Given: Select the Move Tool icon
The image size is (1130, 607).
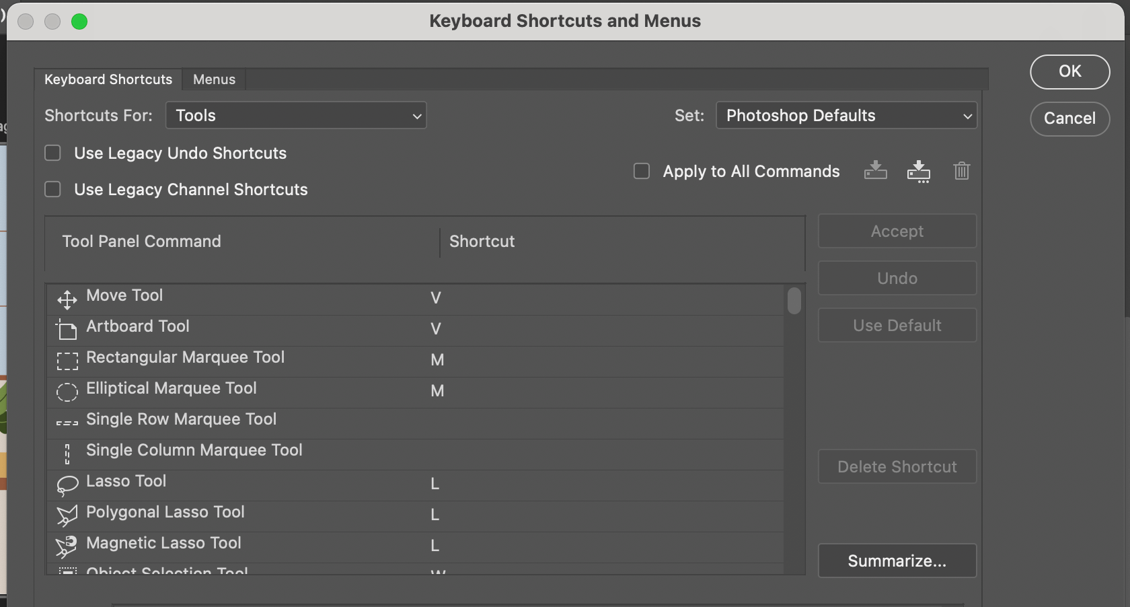Looking at the screenshot, I should (67, 299).
